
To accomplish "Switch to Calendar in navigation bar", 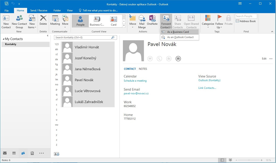I will point(14,153).
